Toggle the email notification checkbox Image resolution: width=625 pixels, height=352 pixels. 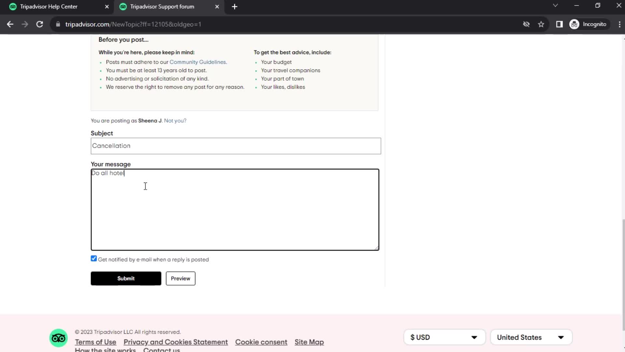[94, 258]
